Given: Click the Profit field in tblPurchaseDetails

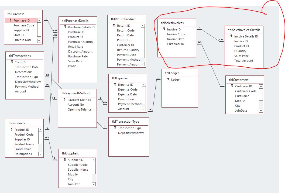Looking at the screenshot, I should (72, 66).
